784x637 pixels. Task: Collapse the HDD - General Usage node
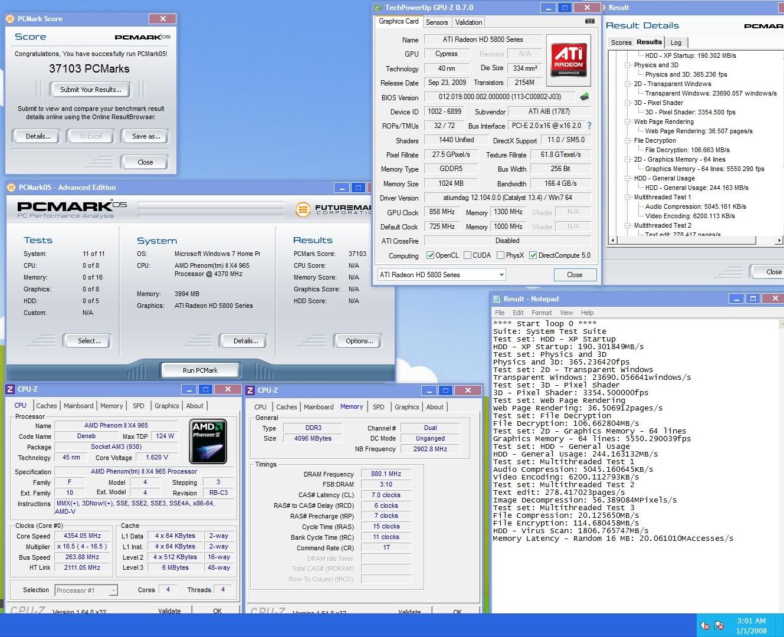pos(628,178)
